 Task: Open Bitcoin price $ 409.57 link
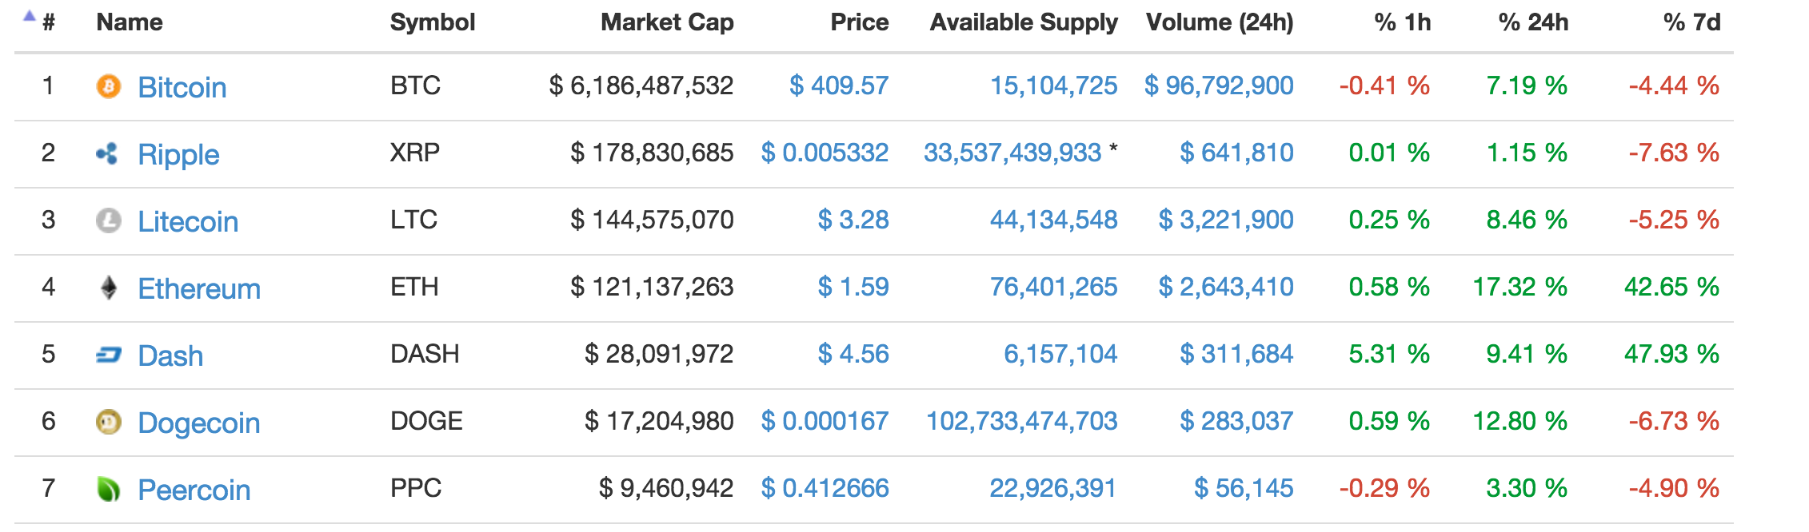839,85
